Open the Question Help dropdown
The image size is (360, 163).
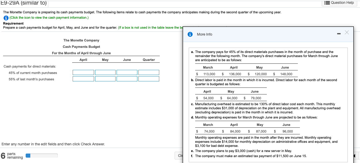(x=339, y=3)
